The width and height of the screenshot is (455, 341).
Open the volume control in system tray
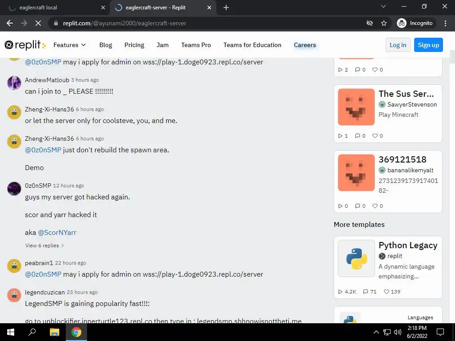pyautogui.click(x=398, y=332)
